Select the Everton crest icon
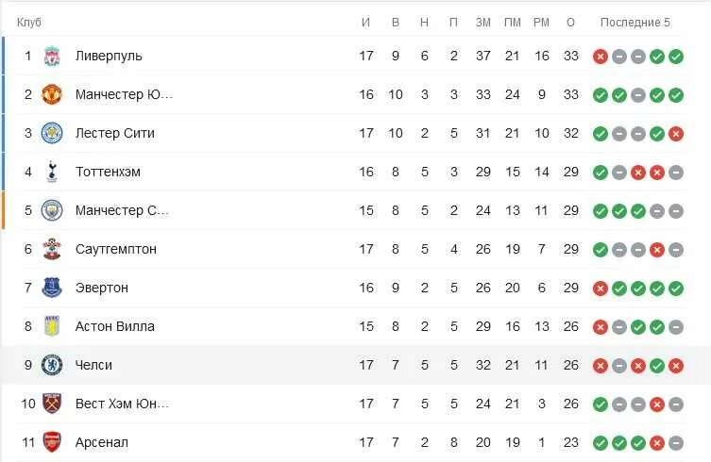 [x=52, y=288]
